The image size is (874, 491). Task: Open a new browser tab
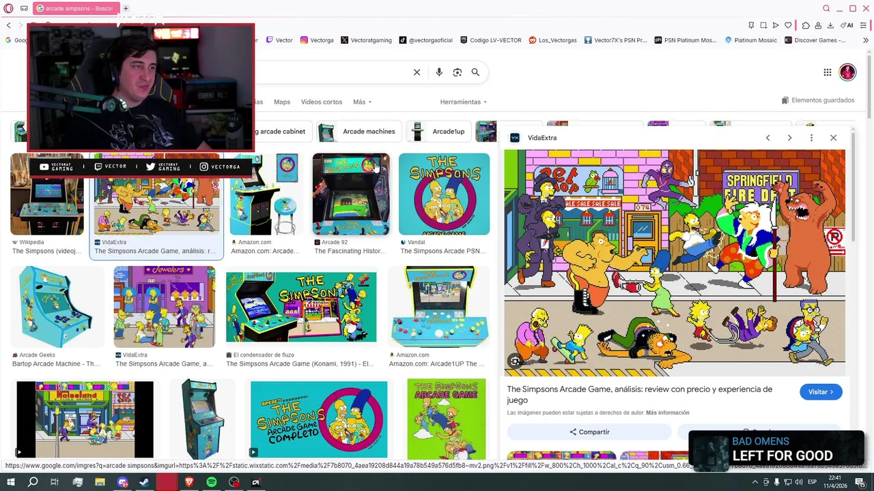click(x=126, y=8)
